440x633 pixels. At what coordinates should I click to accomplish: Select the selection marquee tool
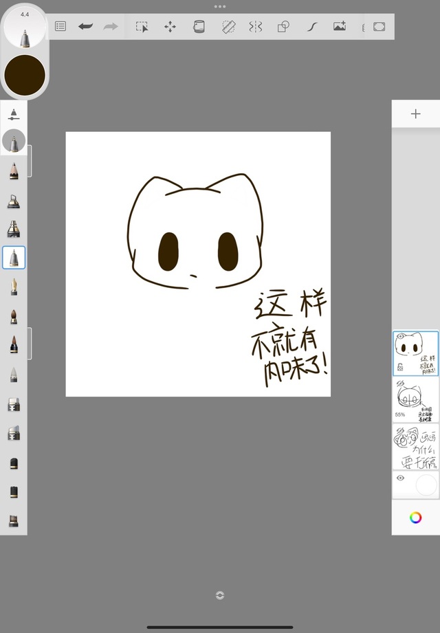pyautogui.click(x=142, y=27)
